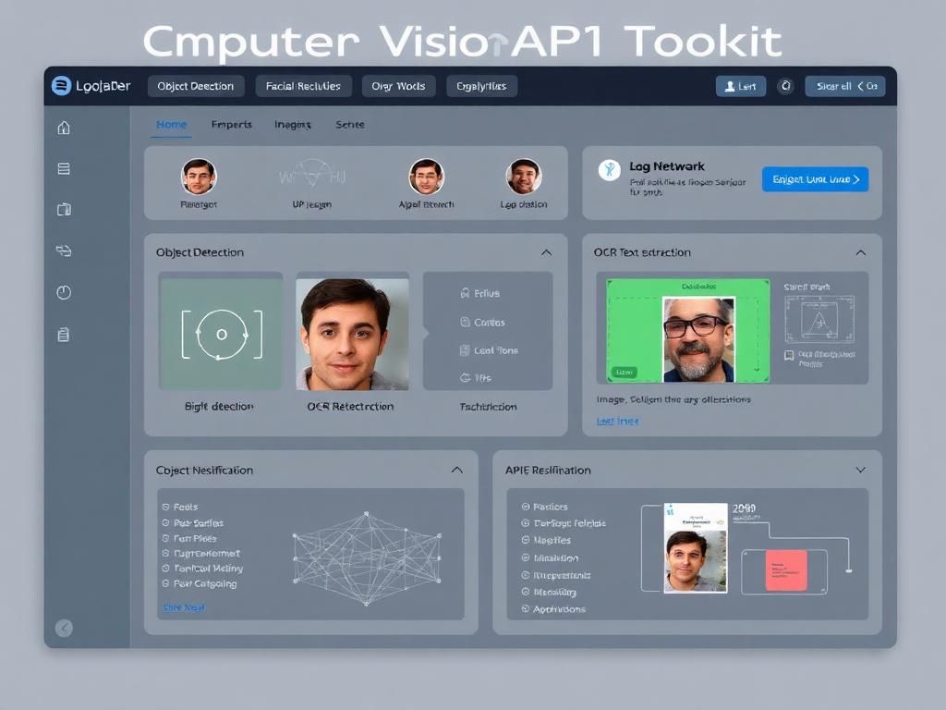The image size is (946, 710).
Task: Open the clipboard icon in sidebar
Action: 64,334
